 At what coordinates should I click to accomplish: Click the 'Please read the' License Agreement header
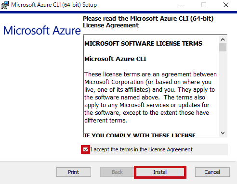pyautogui.click(x=148, y=22)
